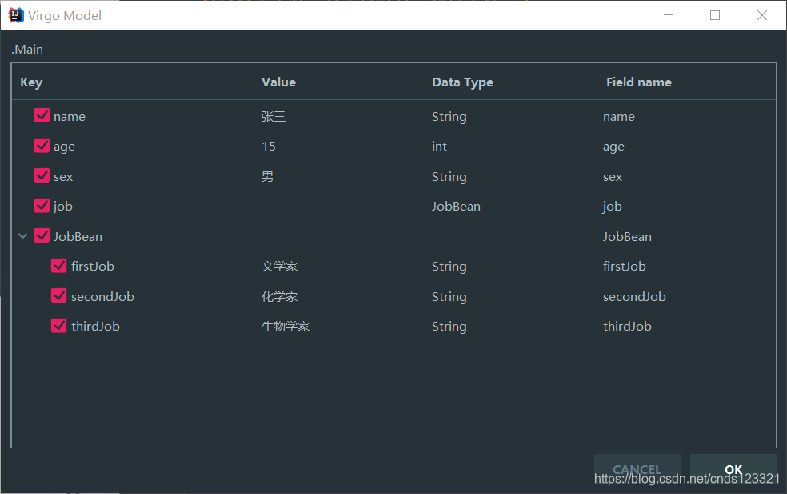This screenshot has height=494, width=787.
Task: Maximize the Virgo Model window
Action: tap(715, 15)
